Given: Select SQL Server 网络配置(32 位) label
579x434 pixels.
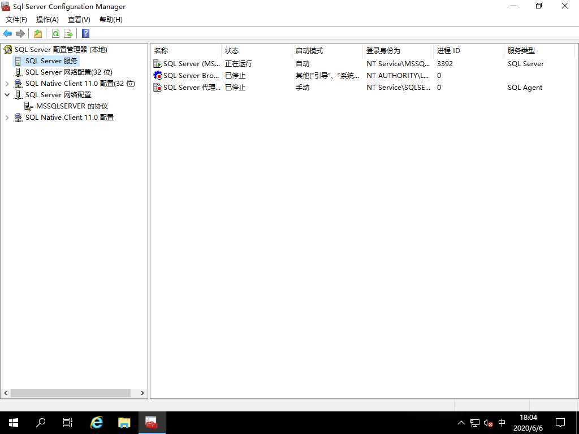Looking at the screenshot, I should (68, 72).
